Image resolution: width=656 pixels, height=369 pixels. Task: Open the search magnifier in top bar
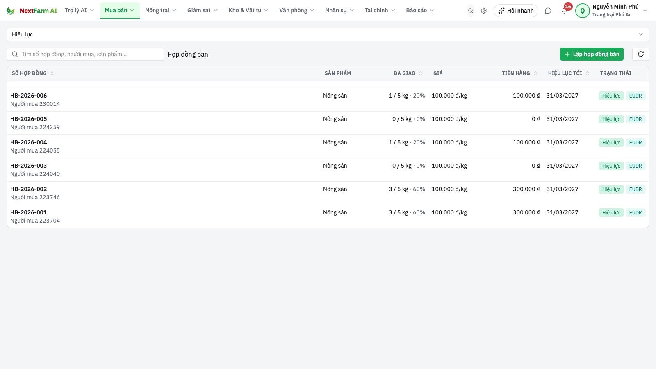pyautogui.click(x=471, y=11)
